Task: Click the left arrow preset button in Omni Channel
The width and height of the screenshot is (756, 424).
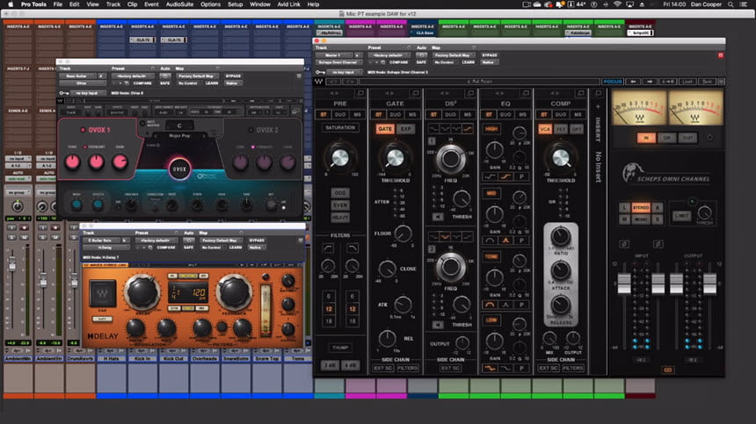Action: tap(633, 82)
